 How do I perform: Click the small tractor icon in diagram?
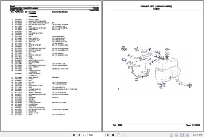point(124,49)
